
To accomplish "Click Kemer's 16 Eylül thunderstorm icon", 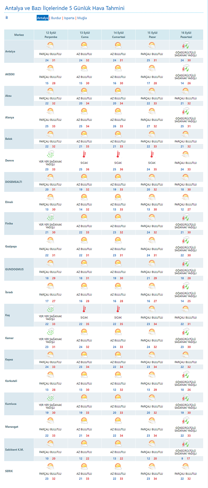I will (186, 332).
